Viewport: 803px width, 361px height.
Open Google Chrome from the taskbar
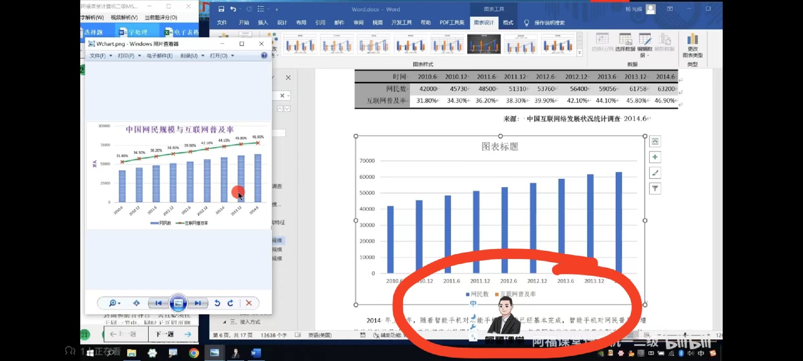(x=194, y=353)
